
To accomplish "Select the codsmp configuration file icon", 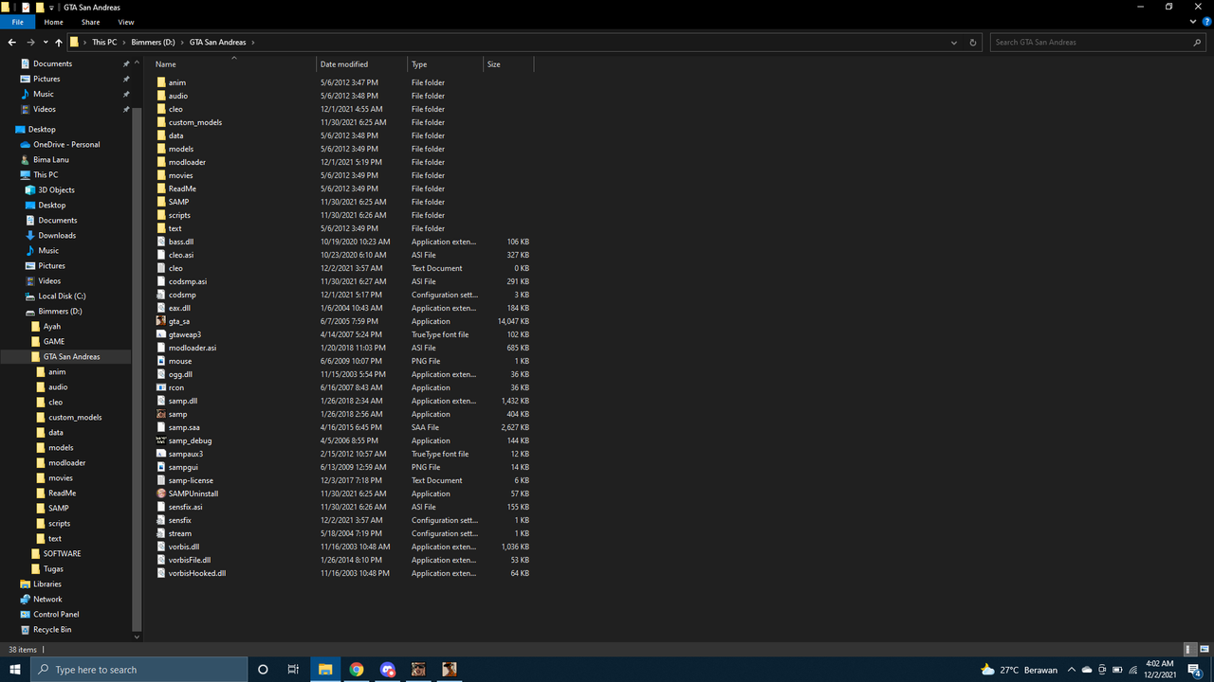I will tap(161, 295).
